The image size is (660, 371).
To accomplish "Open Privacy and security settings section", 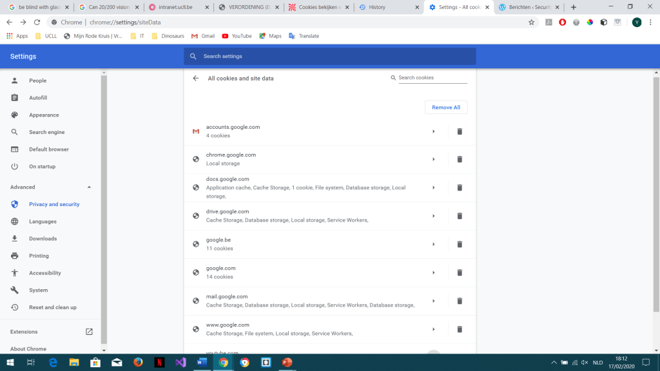I will [54, 204].
